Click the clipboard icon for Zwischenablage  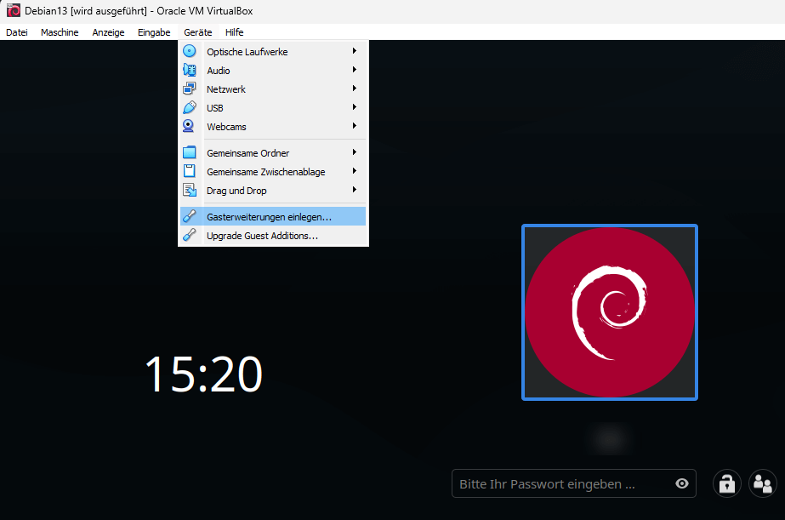click(190, 171)
